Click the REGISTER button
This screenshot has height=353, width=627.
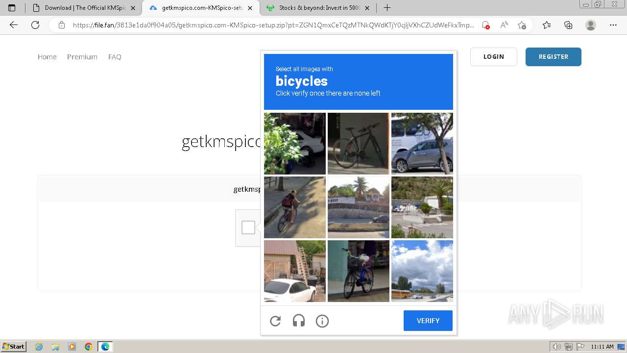[554, 57]
